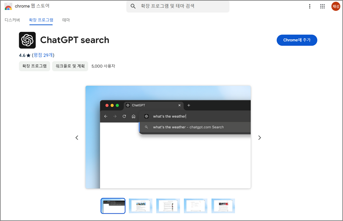Select the 확장 프로그램 tab
Viewport: 343px width, 221px height.
pyautogui.click(x=41, y=20)
